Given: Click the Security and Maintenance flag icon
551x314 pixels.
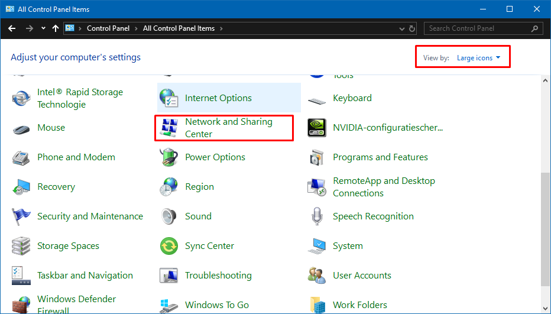Looking at the screenshot, I should coord(21,216).
